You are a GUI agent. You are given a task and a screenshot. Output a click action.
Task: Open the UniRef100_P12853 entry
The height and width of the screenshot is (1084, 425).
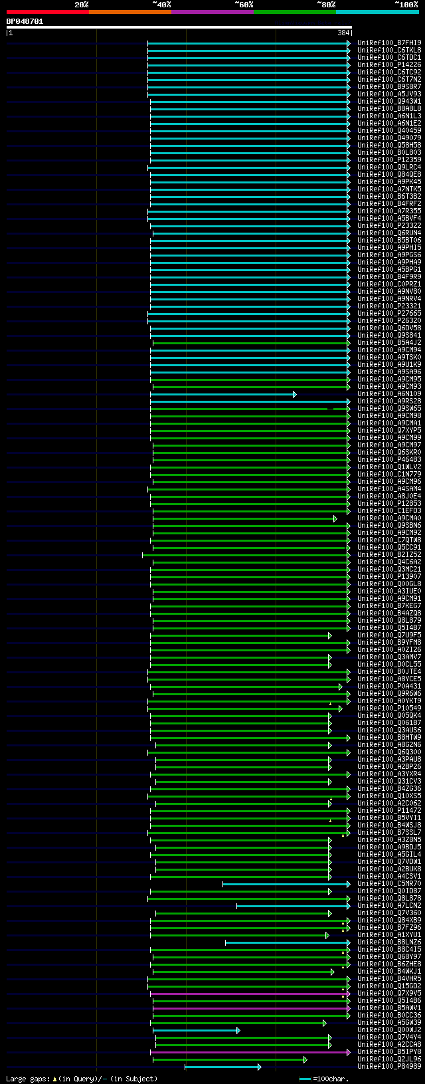[x=389, y=503]
